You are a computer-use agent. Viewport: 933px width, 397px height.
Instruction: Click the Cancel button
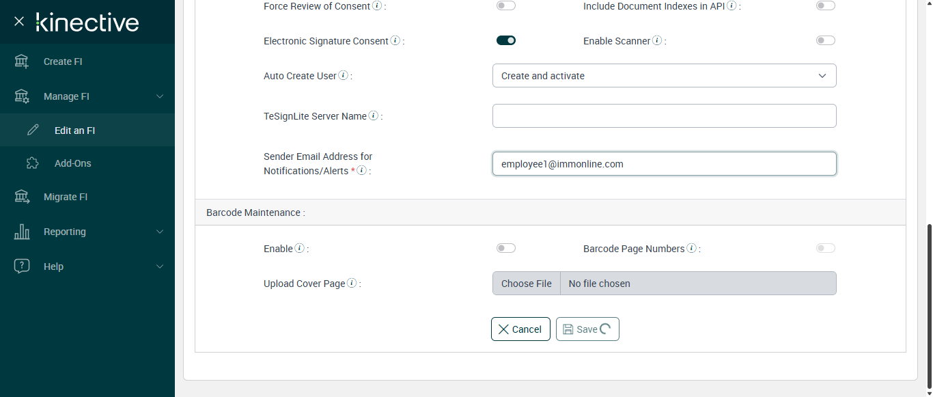520,329
